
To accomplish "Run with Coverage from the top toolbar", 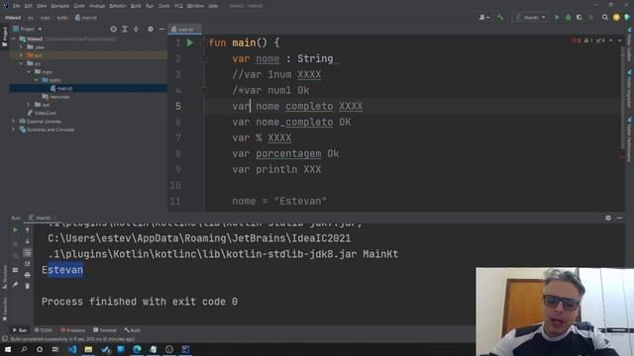I will click(x=580, y=18).
